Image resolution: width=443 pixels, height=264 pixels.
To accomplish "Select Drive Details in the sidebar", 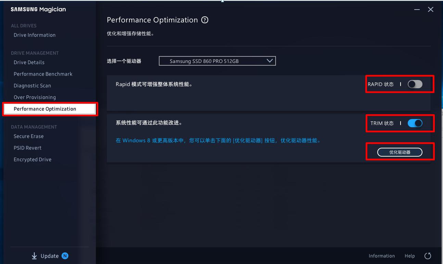I will 29,62.
